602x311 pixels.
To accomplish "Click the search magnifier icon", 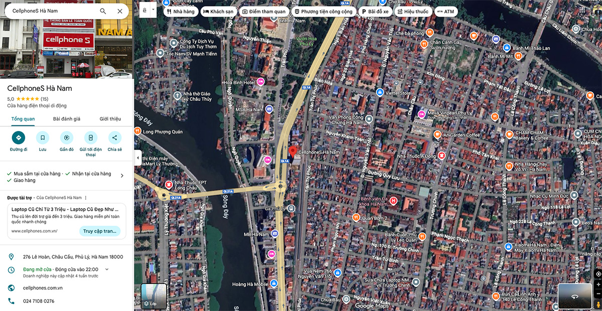I will (103, 11).
